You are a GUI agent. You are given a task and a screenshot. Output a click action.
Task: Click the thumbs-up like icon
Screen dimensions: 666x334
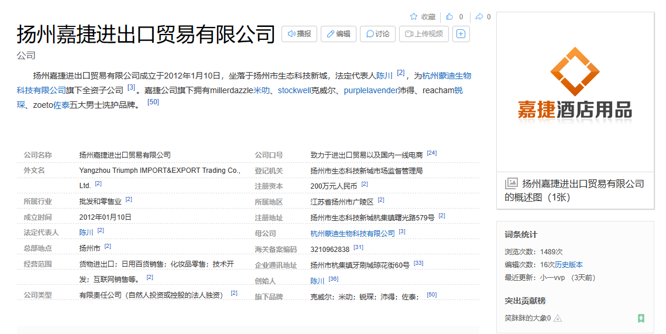(449, 16)
